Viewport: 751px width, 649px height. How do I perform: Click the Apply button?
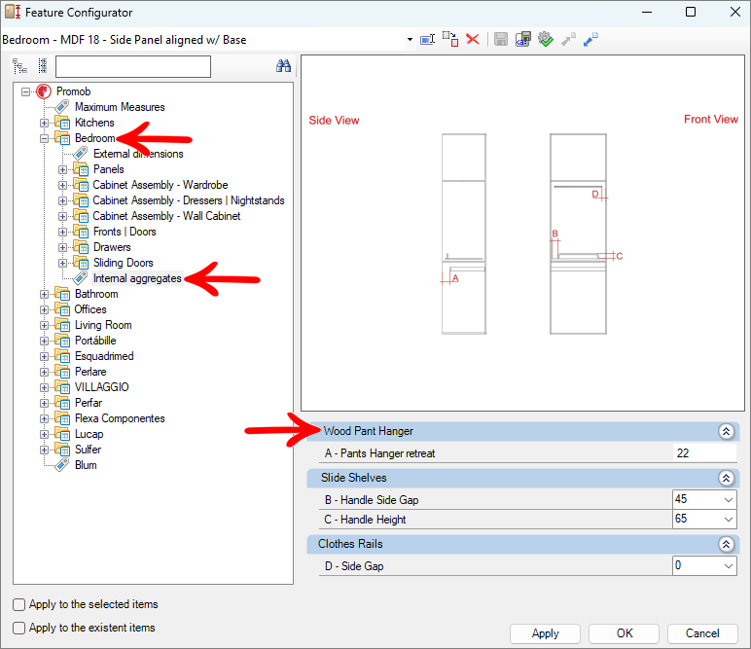pos(545,633)
